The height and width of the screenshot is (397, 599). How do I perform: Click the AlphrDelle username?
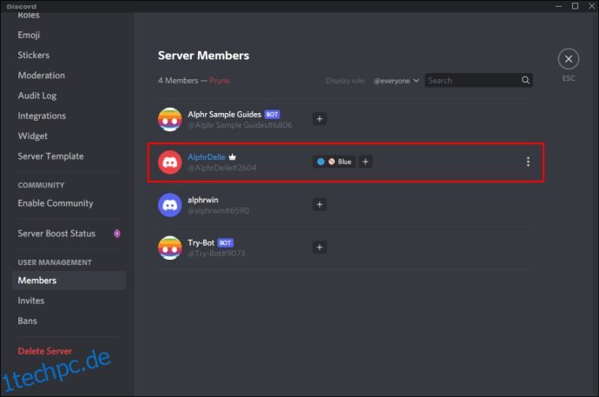(x=207, y=157)
